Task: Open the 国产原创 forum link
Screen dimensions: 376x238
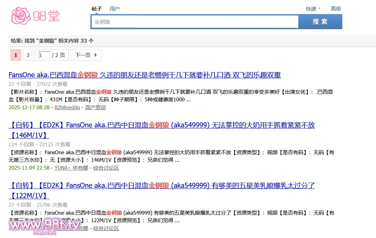Action: tap(96, 107)
